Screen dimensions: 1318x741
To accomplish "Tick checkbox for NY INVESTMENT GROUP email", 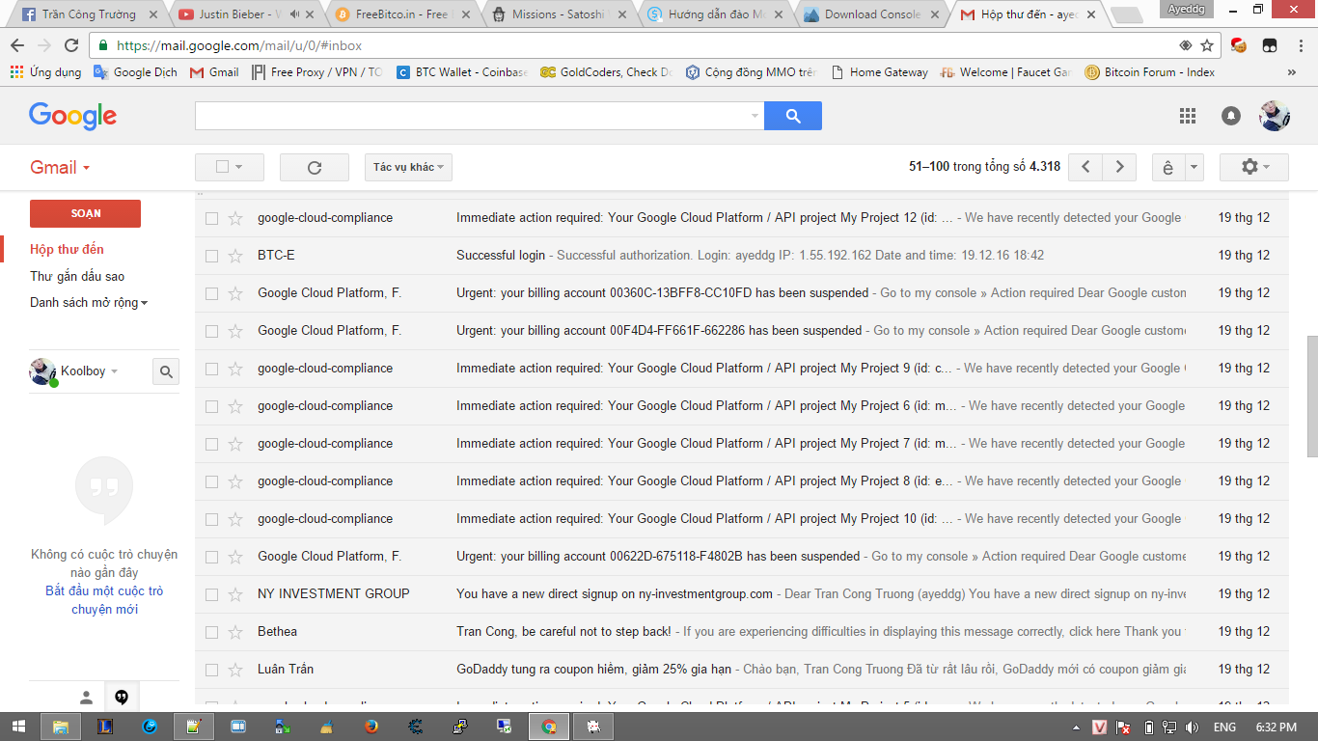I will [212, 594].
